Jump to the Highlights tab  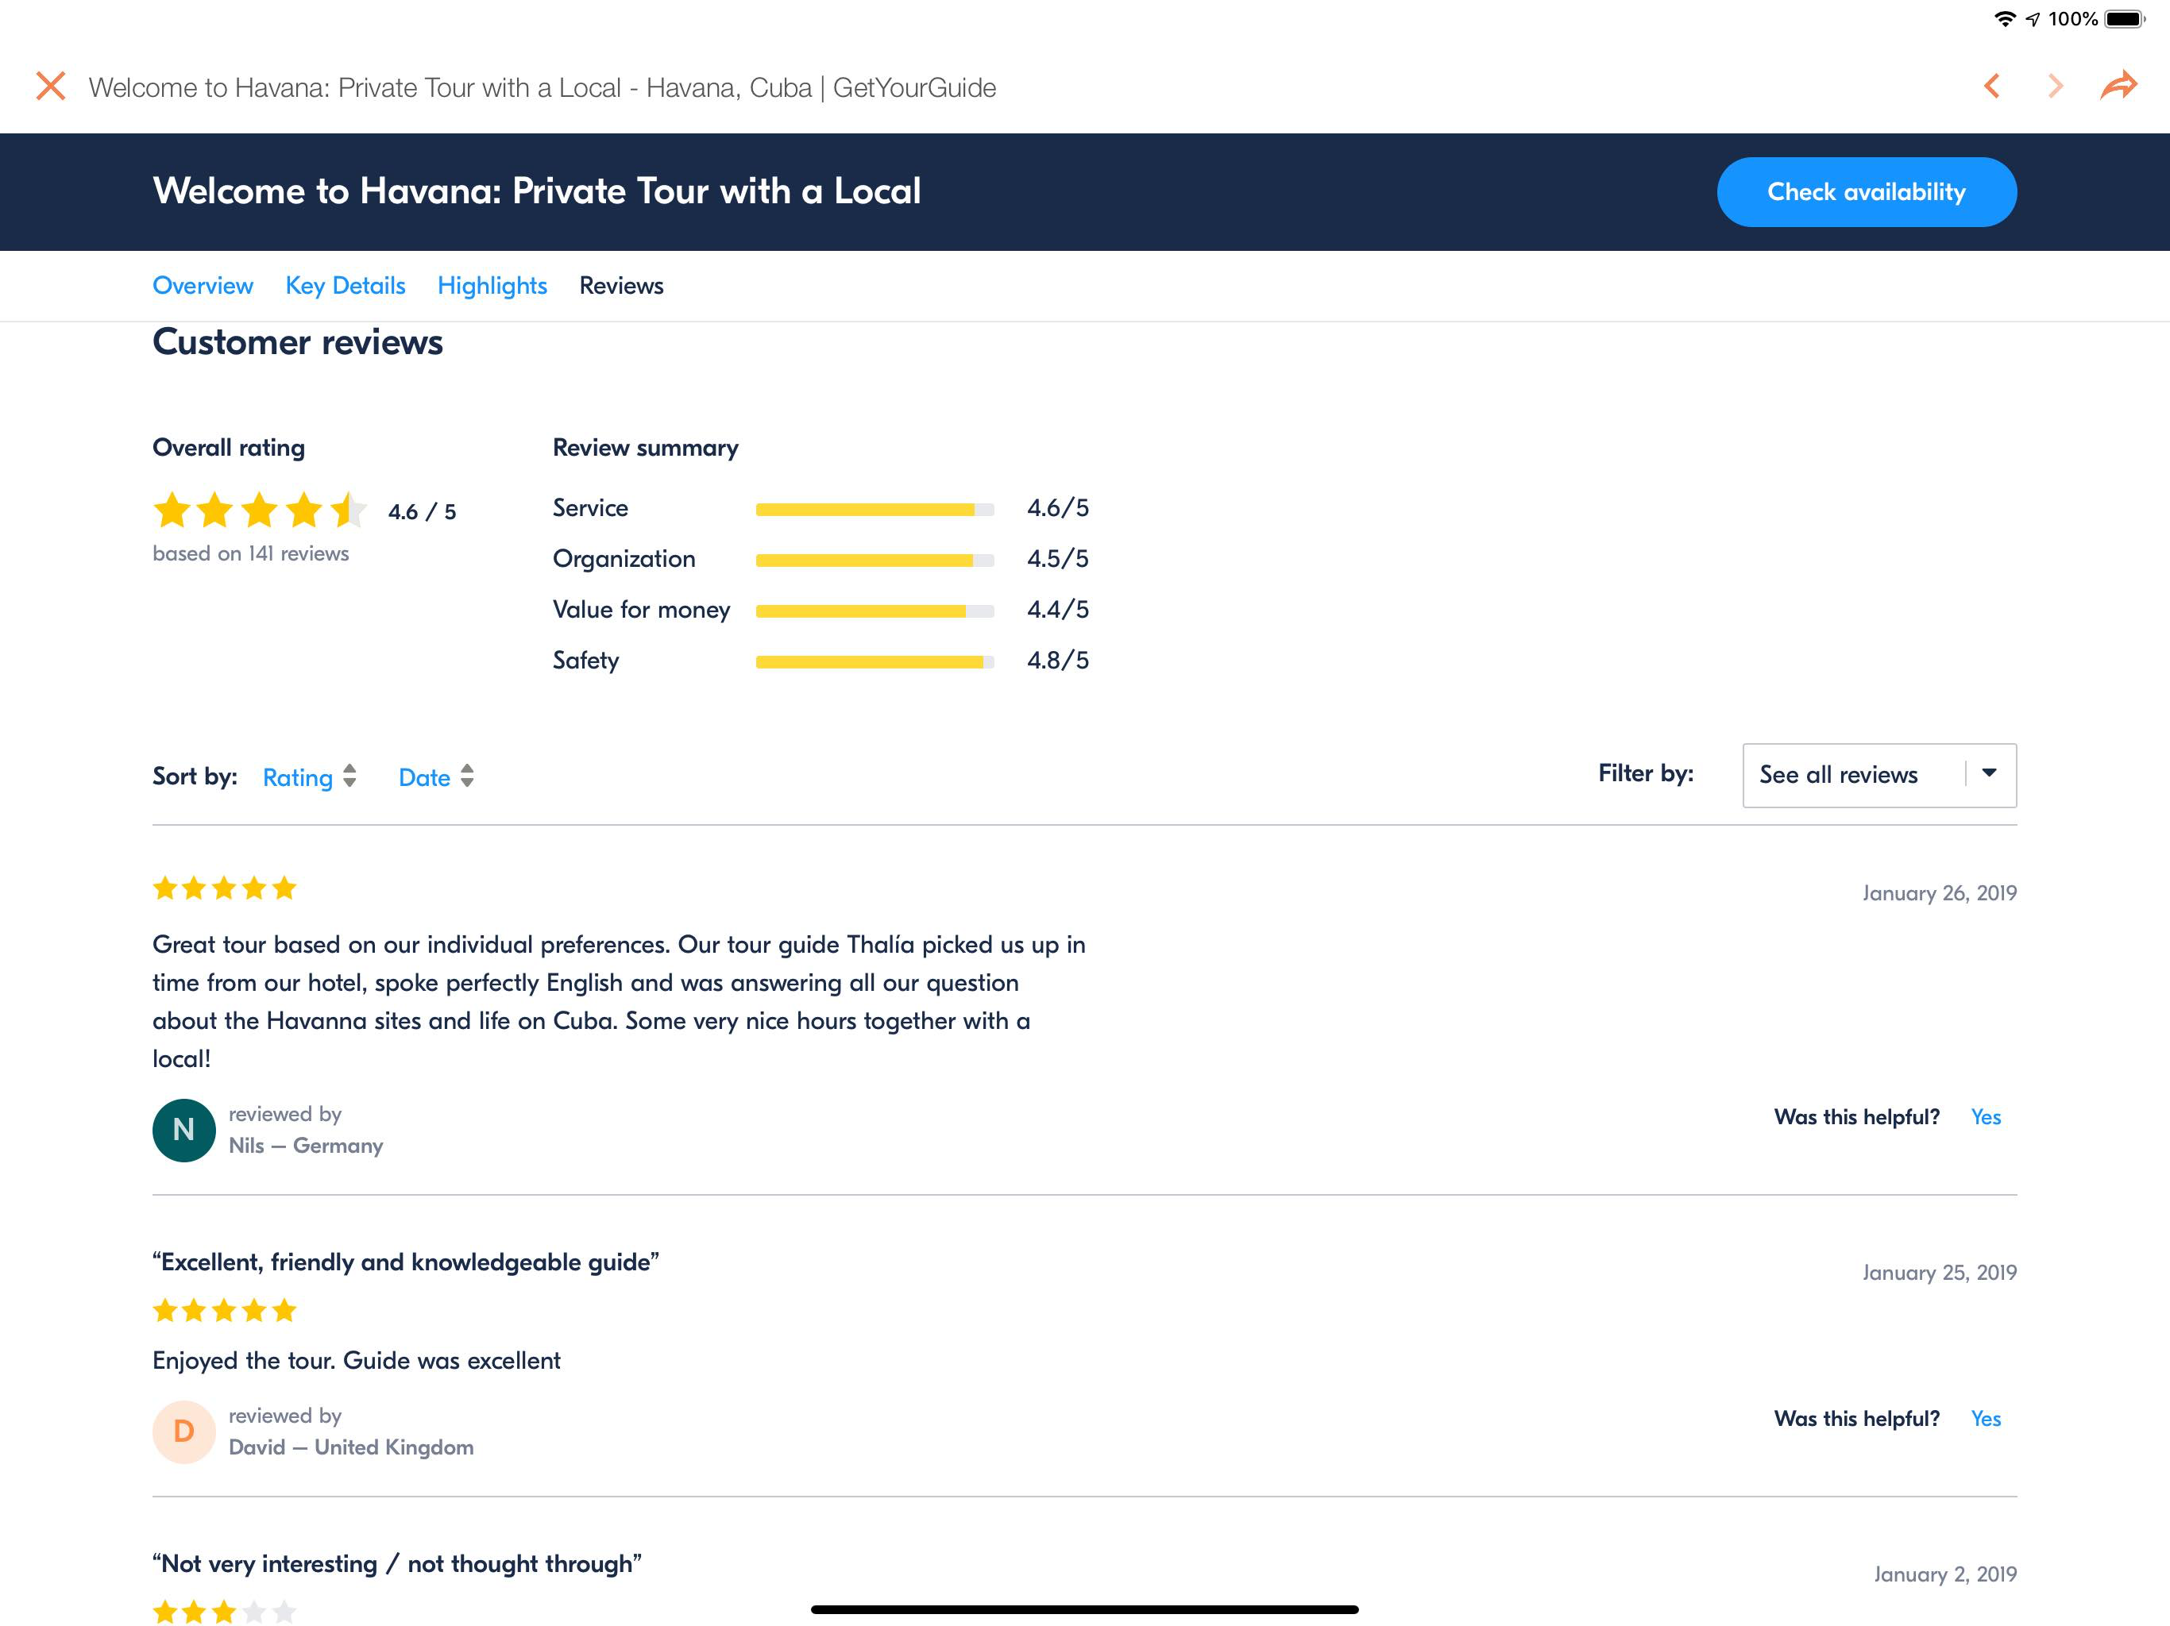492,285
